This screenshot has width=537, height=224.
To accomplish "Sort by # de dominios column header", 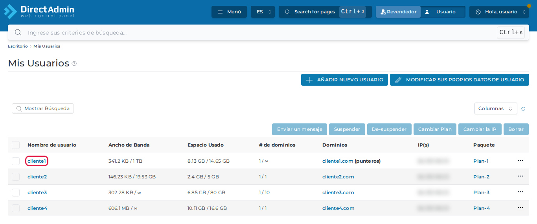I will (277, 145).
